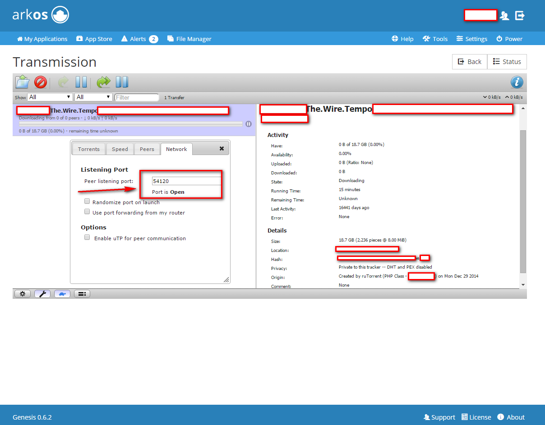Click the Back button

click(470, 62)
